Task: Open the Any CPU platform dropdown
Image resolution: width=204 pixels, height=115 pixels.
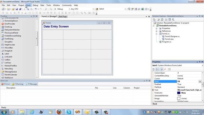Action: tap(93, 9)
